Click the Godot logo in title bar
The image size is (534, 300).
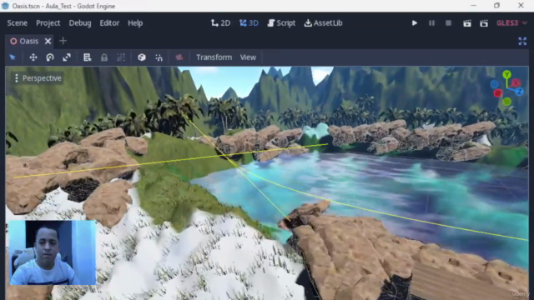click(5, 6)
